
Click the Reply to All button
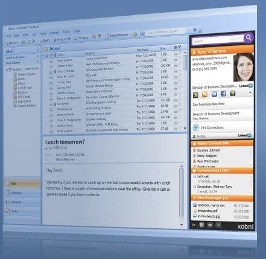(62, 39)
